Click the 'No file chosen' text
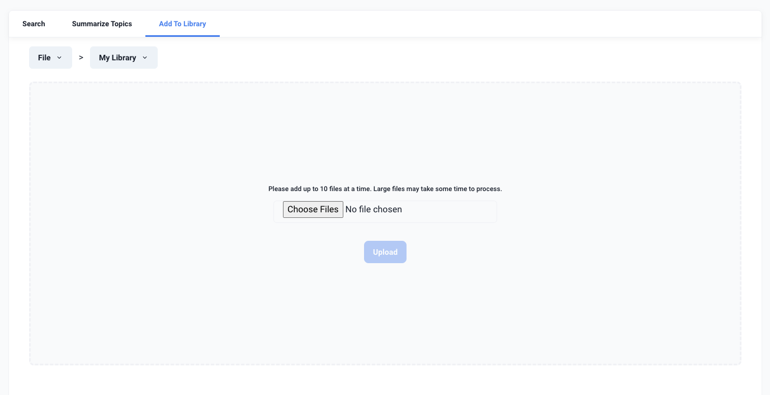This screenshot has height=395, width=770. coord(374,210)
